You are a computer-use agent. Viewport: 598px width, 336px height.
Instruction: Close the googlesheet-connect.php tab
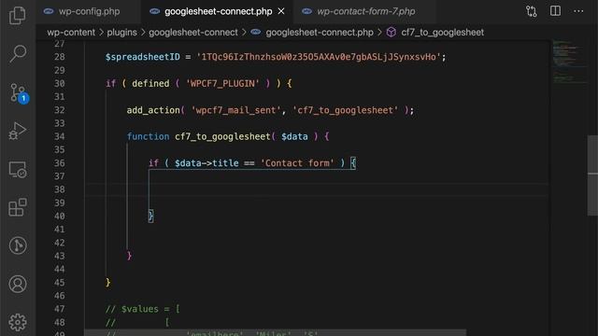281,11
